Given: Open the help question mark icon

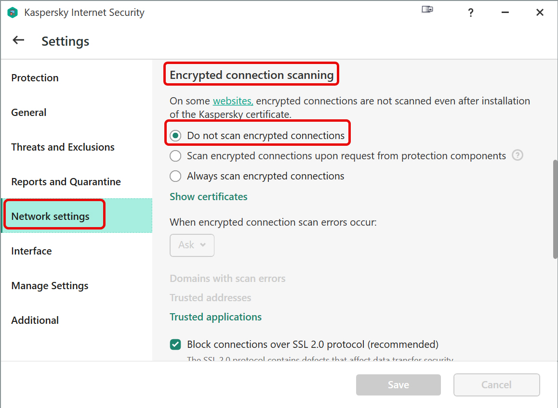Looking at the screenshot, I should pos(470,13).
